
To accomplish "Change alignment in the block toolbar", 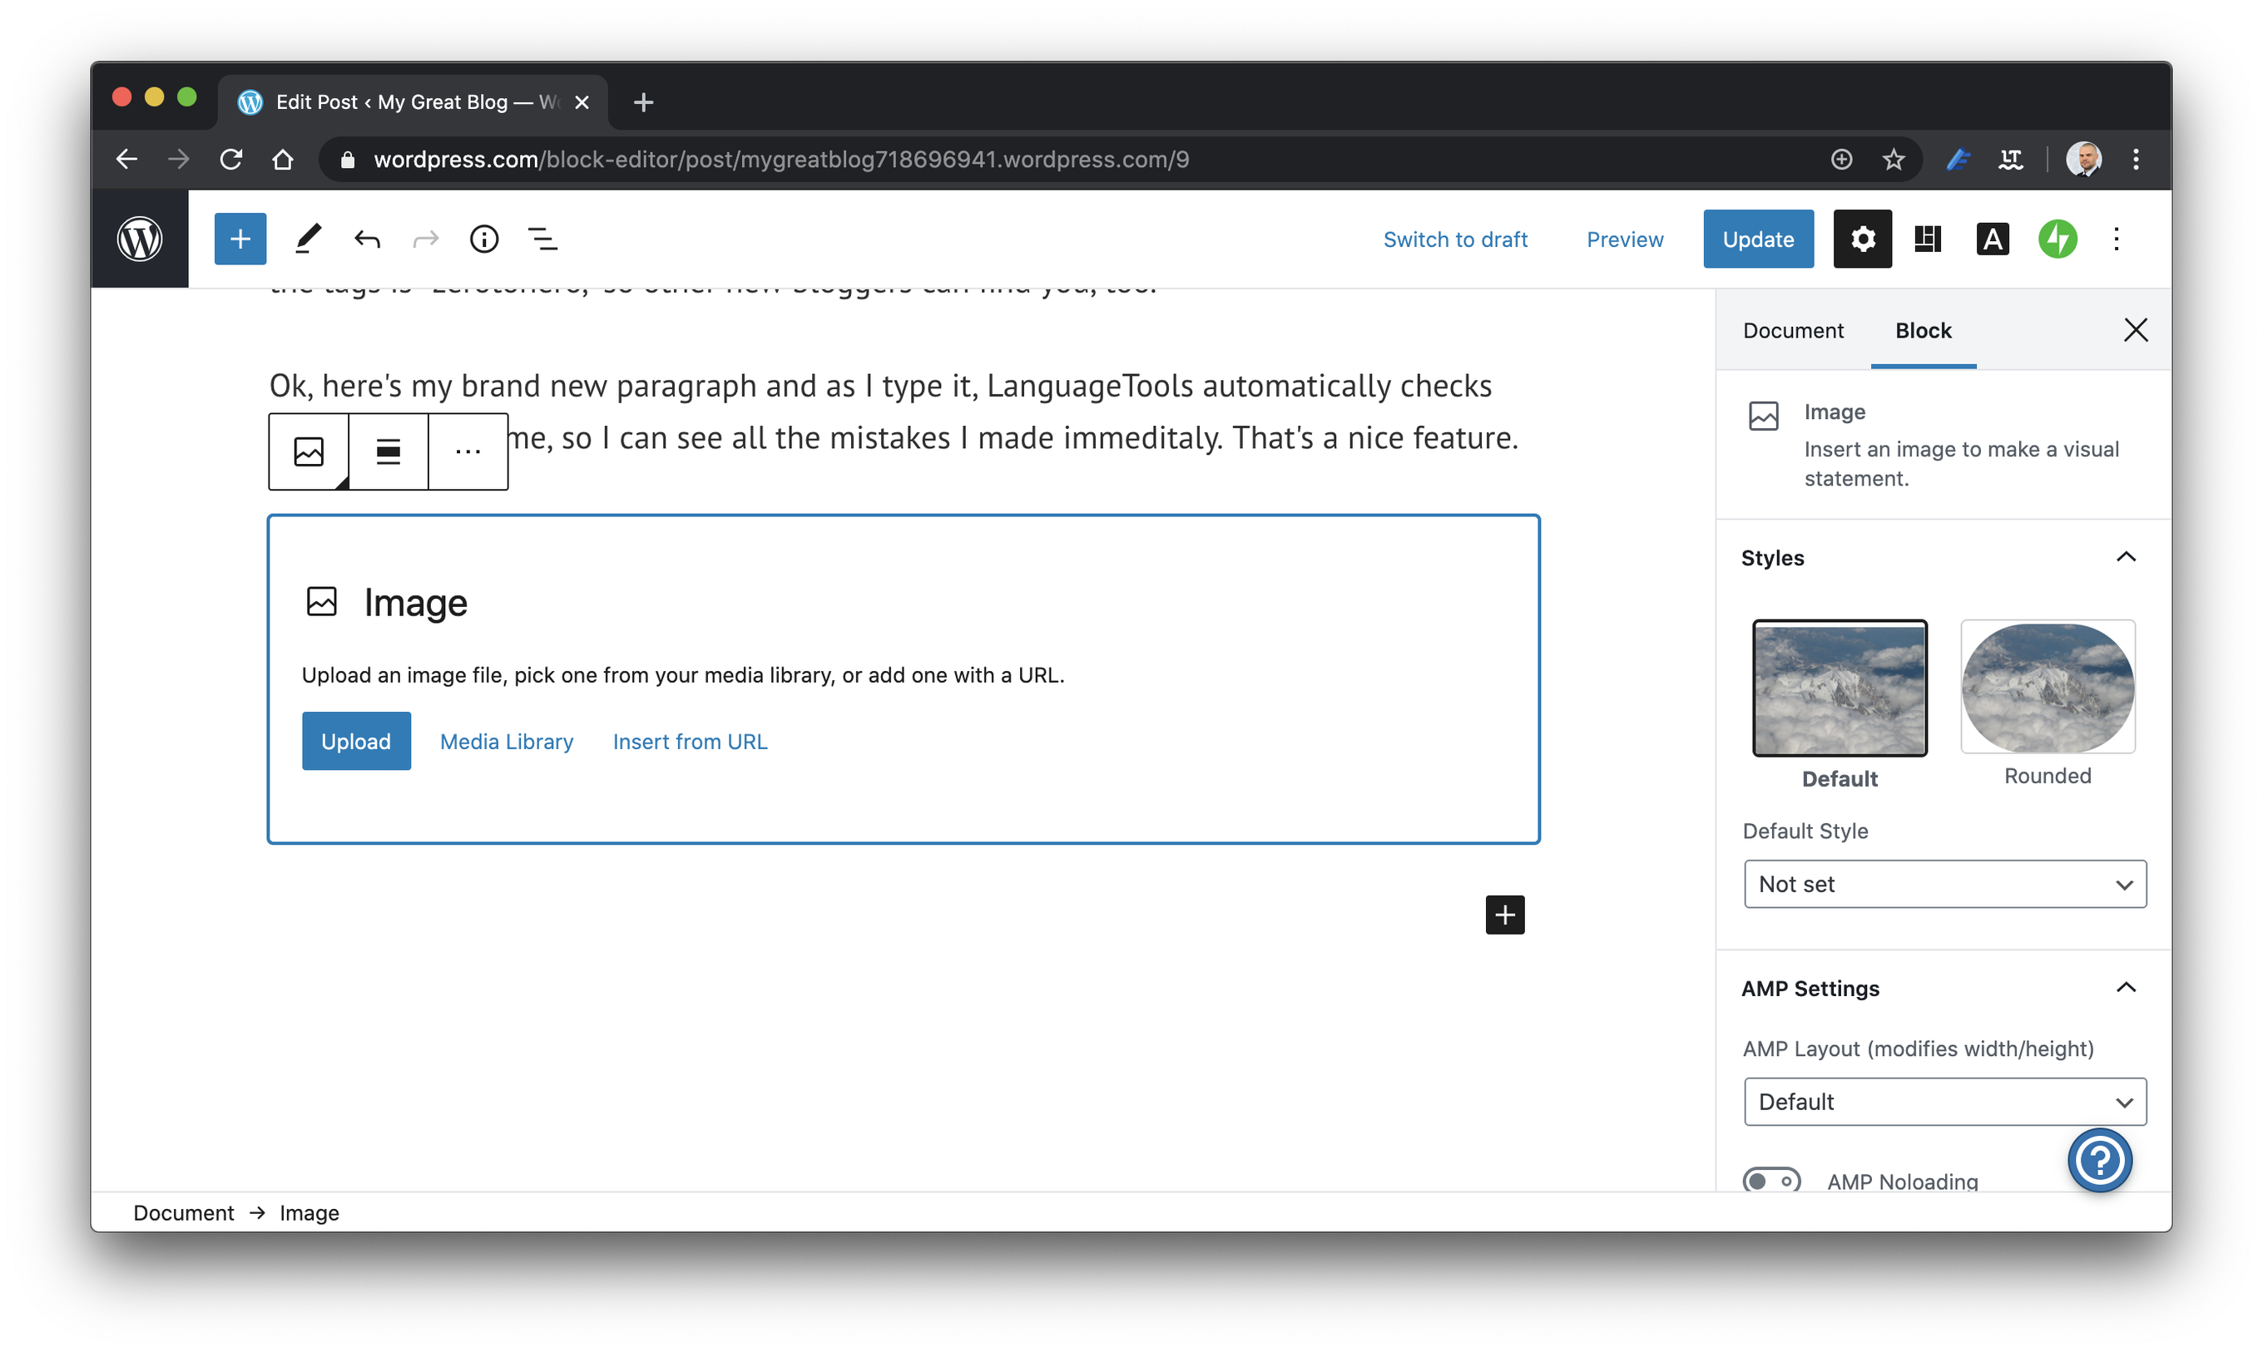I will click(389, 451).
